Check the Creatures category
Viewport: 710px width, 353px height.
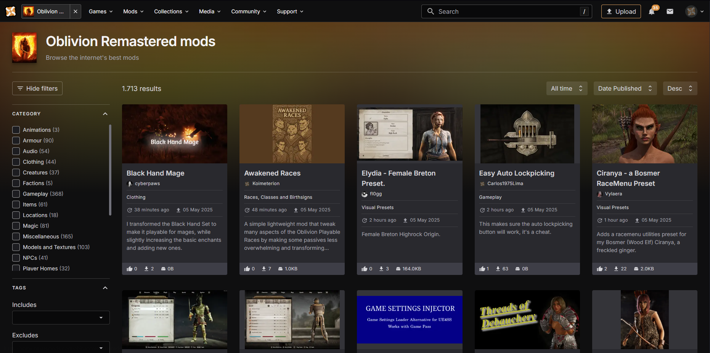click(x=16, y=173)
